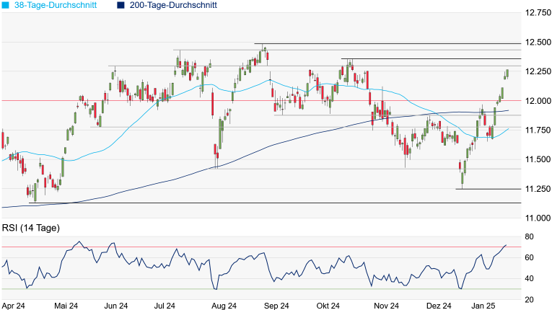This screenshot has height=310, width=552.
Task: Click the RSI axis value 80
Action: pyautogui.click(x=529, y=236)
